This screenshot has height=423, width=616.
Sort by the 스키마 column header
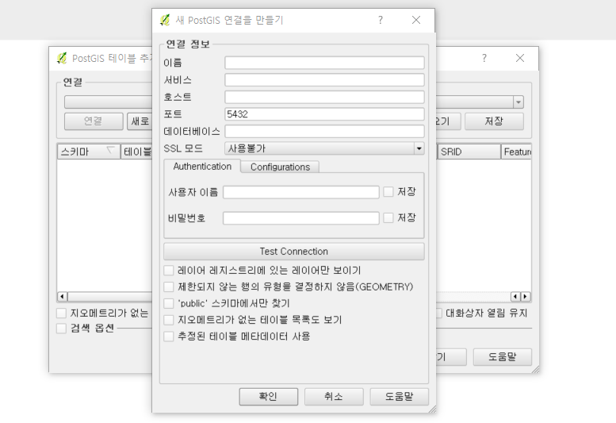(x=89, y=152)
